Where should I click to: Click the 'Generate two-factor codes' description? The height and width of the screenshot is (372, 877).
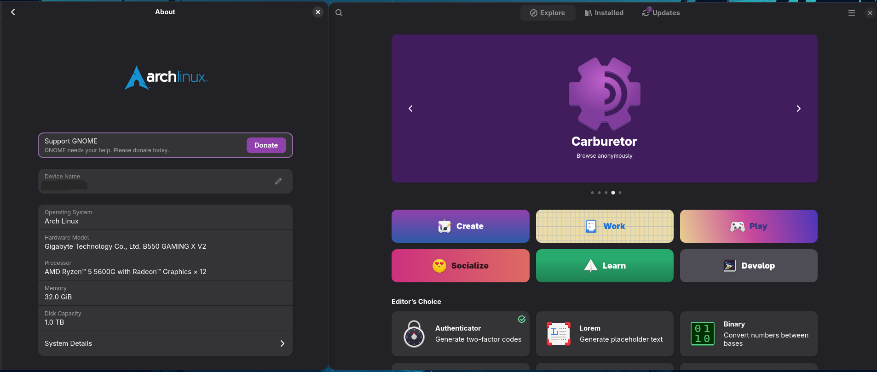tap(478, 339)
